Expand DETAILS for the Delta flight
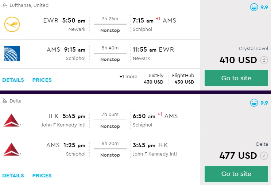 13,176
